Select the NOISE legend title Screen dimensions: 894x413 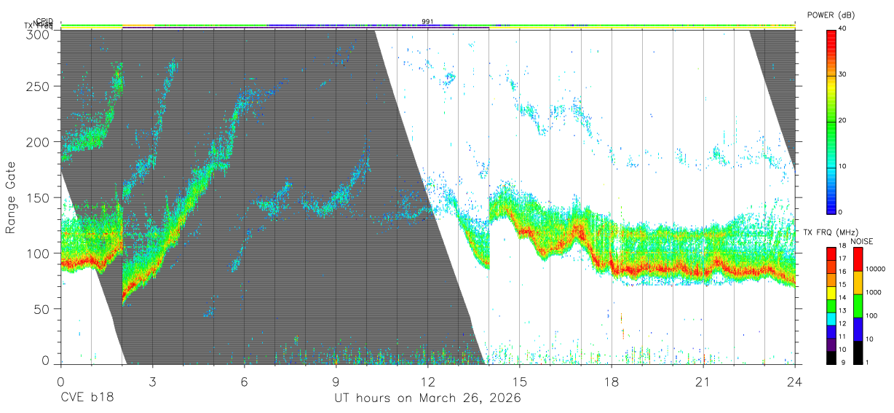[863, 240]
